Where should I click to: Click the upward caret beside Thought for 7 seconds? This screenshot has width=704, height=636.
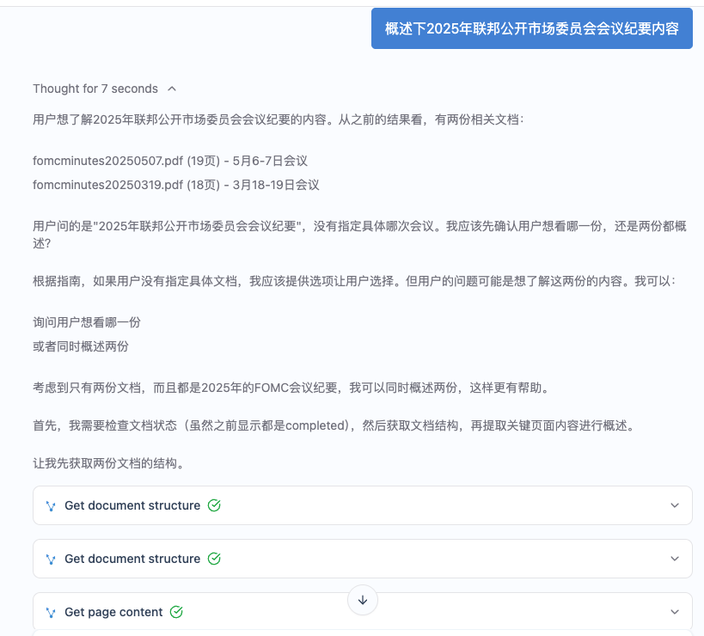click(x=171, y=89)
